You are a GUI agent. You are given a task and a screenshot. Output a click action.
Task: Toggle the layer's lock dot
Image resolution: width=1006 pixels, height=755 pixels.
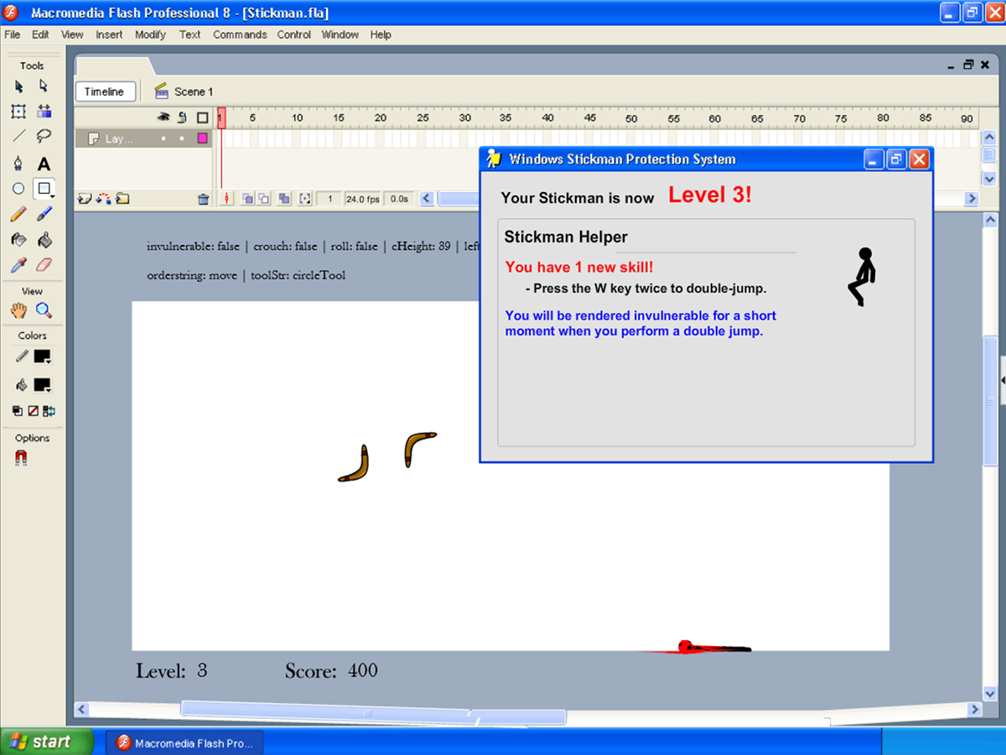tap(182, 138)
